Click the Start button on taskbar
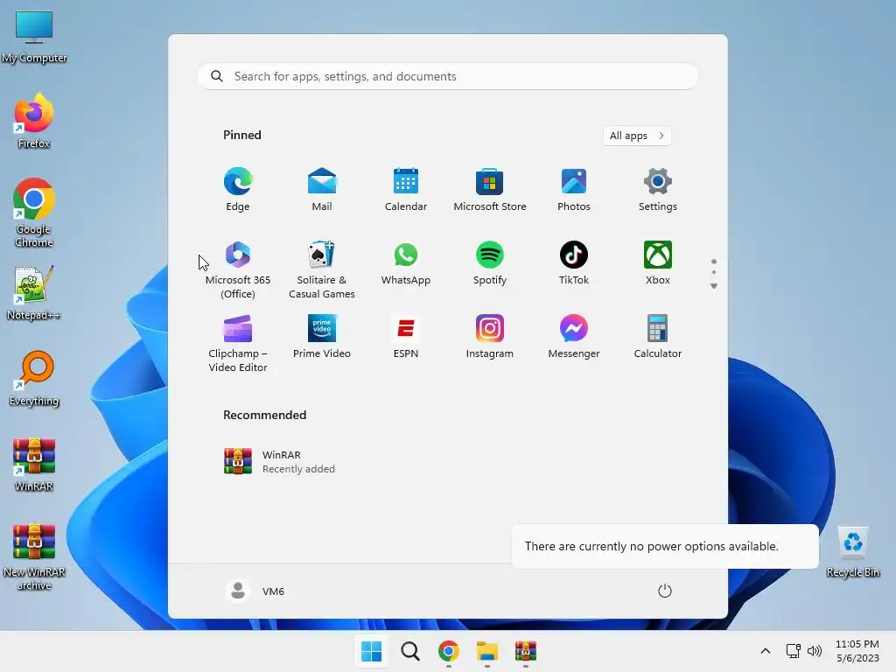896x672 pixels. (371, 651)
